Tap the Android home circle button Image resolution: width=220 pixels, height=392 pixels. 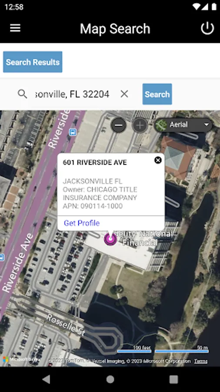point(110,379)
